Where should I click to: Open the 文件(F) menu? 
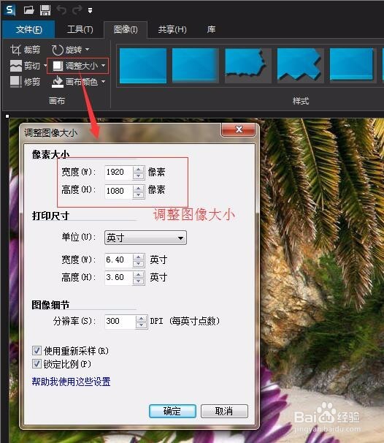(28, 29)
